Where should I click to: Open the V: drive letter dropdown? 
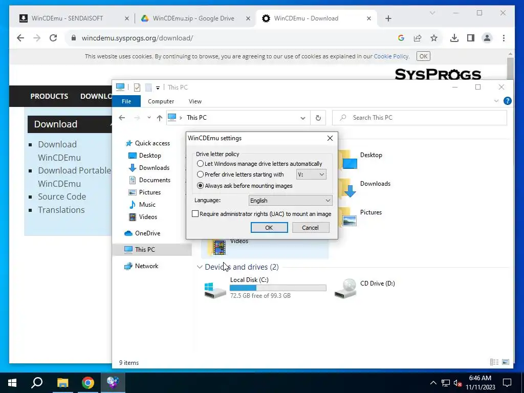click(x=311, y=174)
